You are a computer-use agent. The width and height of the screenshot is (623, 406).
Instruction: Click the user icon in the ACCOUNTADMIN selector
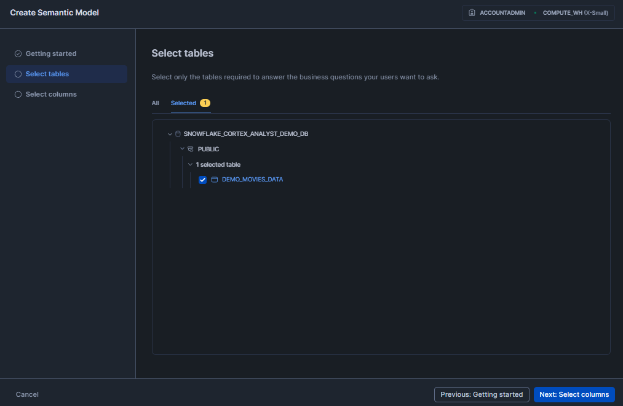pos(471,12)
